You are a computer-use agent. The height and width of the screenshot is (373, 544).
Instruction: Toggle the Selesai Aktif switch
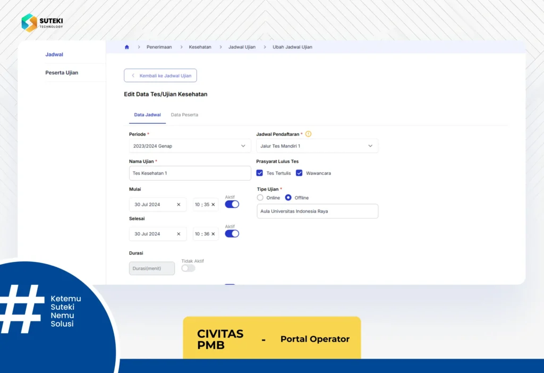point(232,234)
